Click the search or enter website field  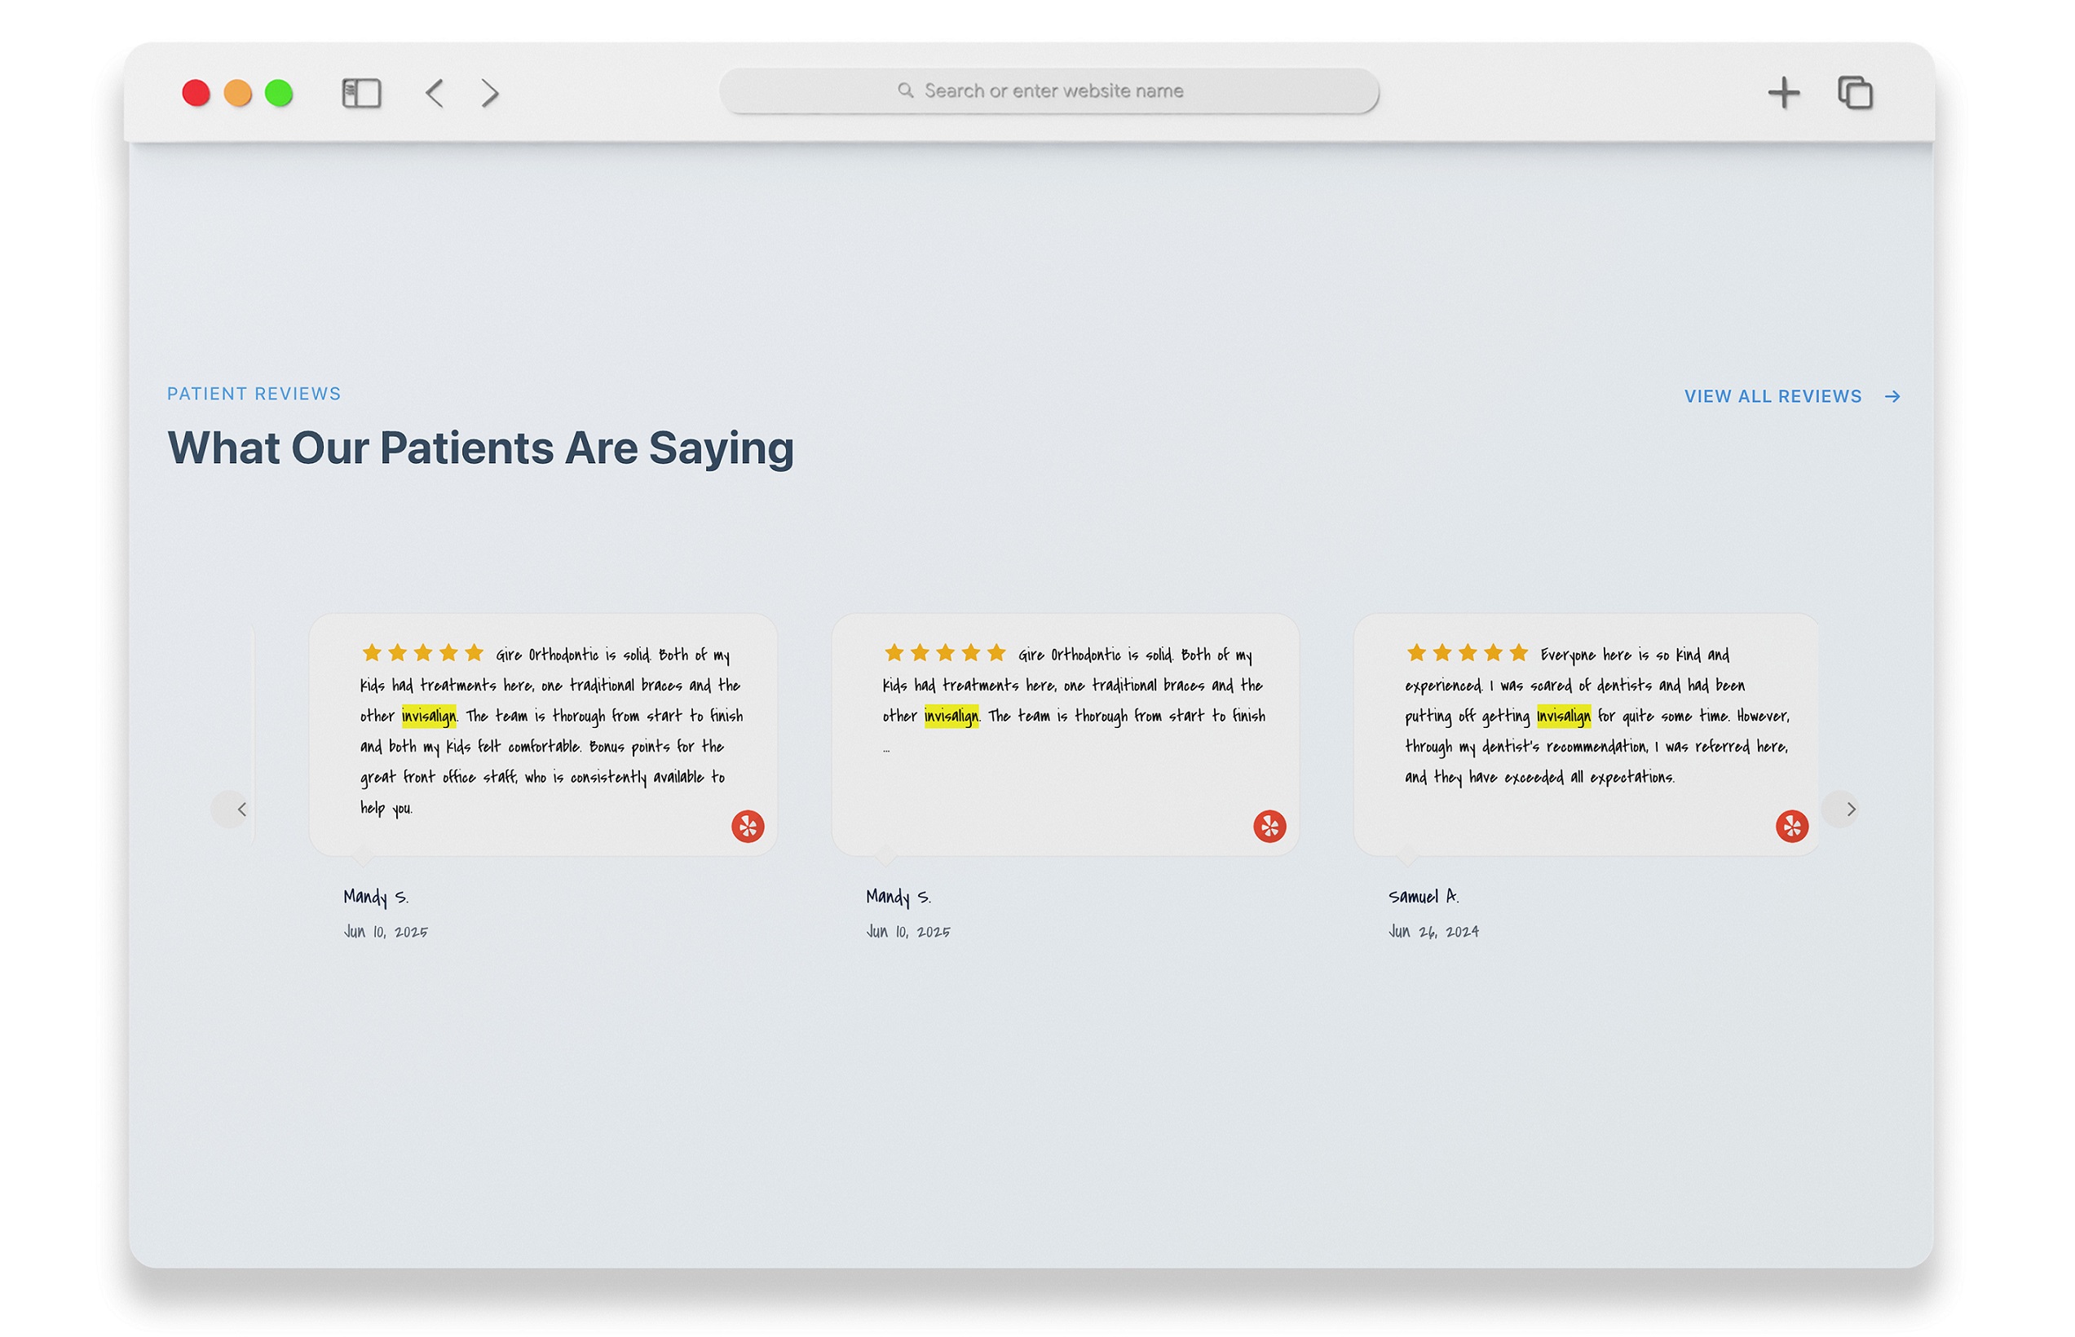coord(1049,91)
